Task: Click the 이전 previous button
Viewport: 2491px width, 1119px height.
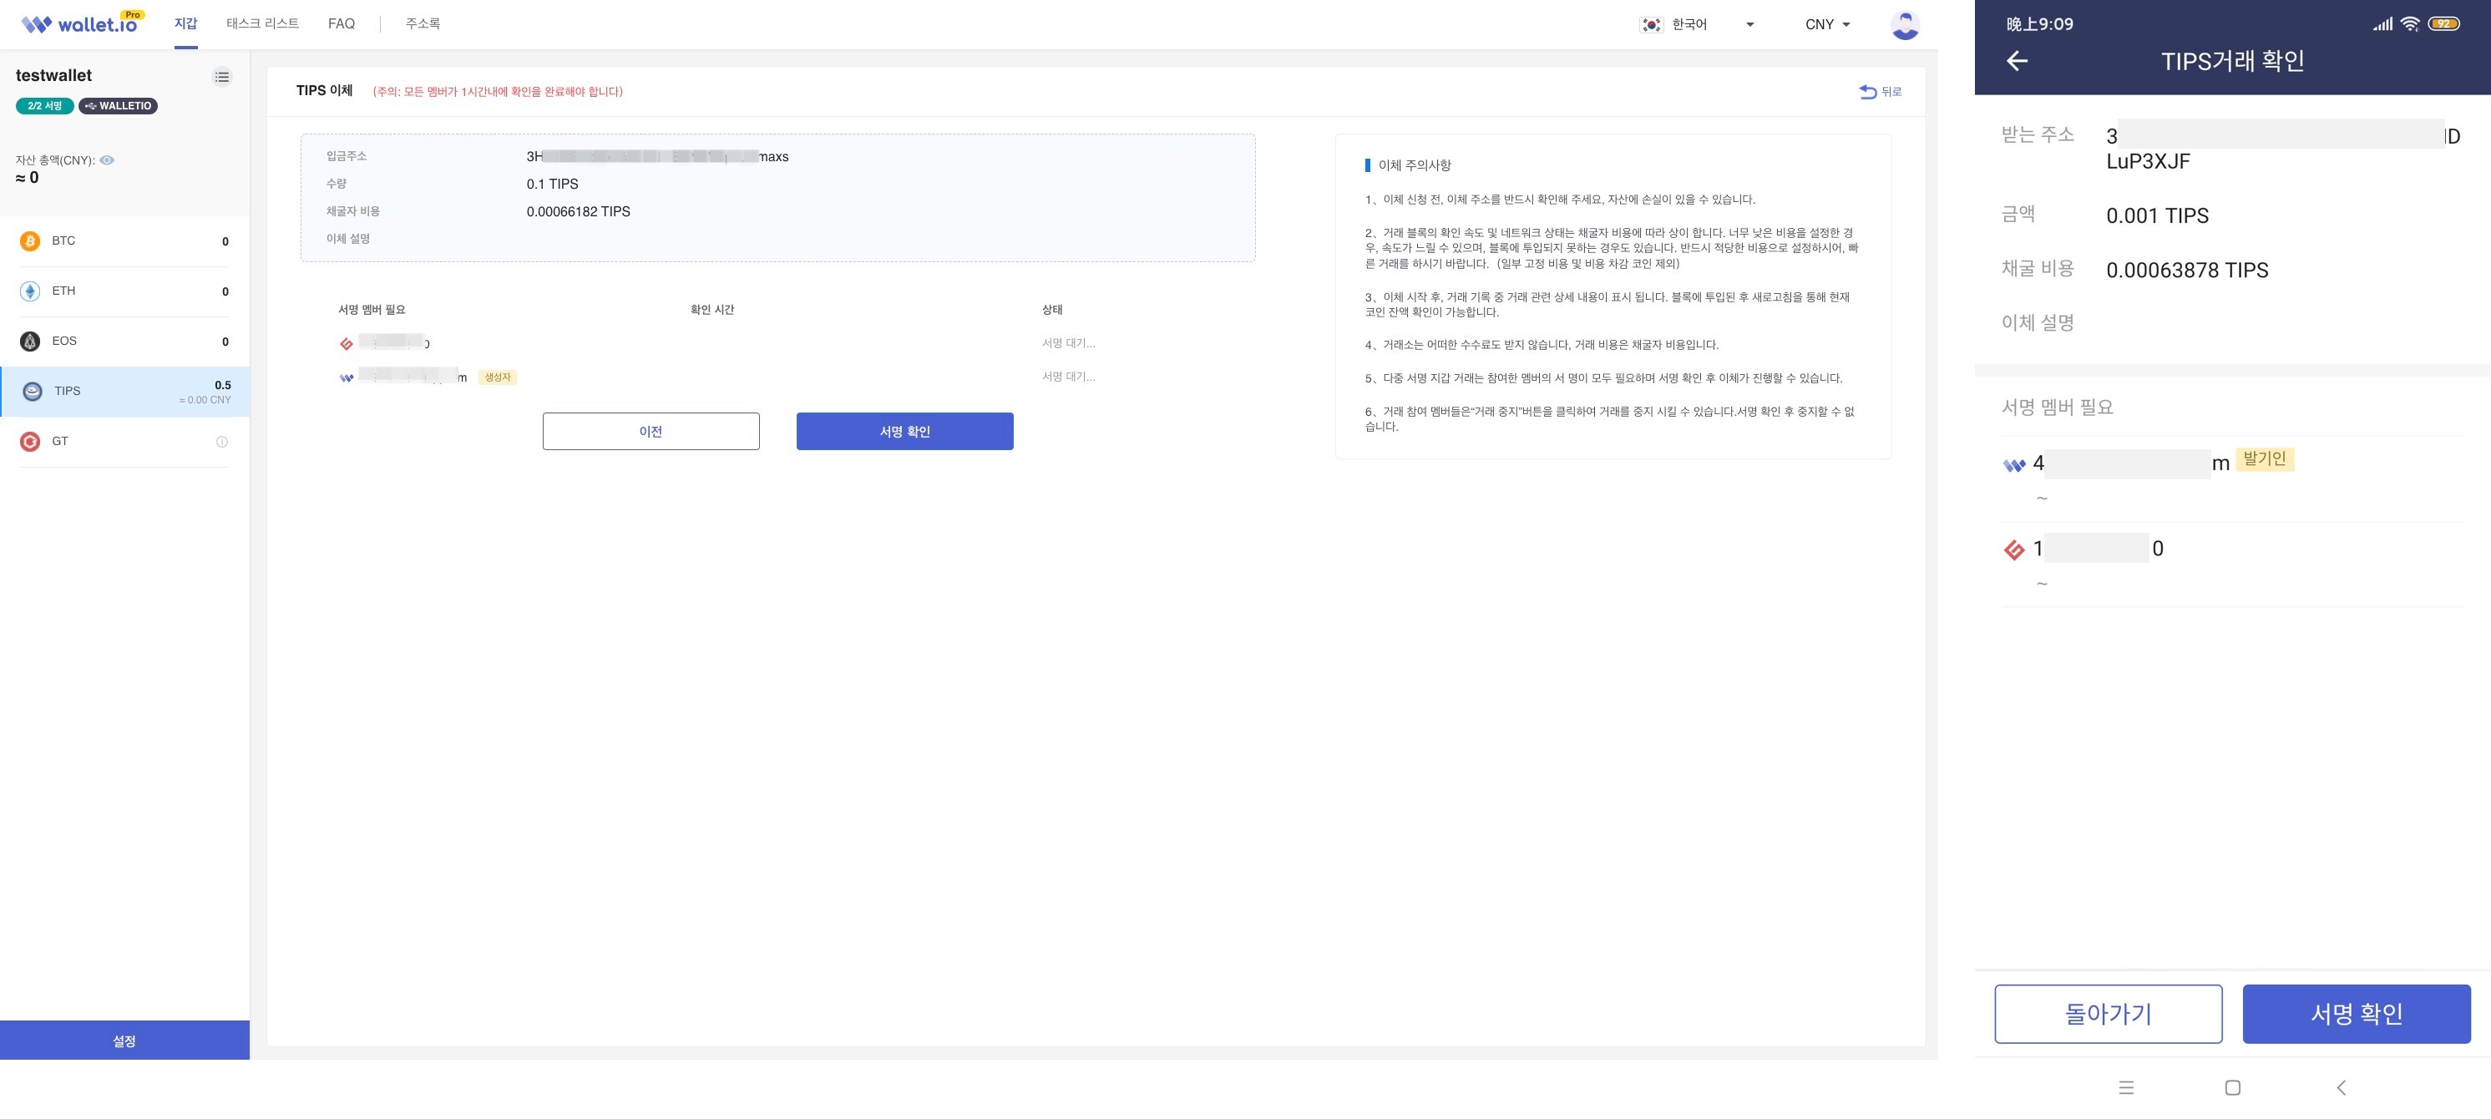Action: (x=651, y=432)
